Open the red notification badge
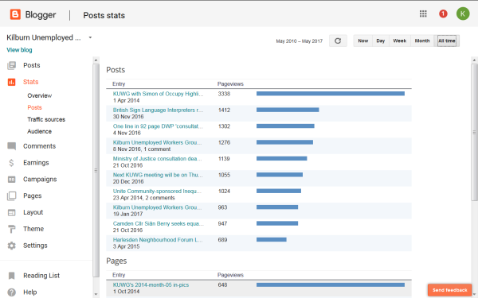The image size is (478, 298). coord(443,14)
